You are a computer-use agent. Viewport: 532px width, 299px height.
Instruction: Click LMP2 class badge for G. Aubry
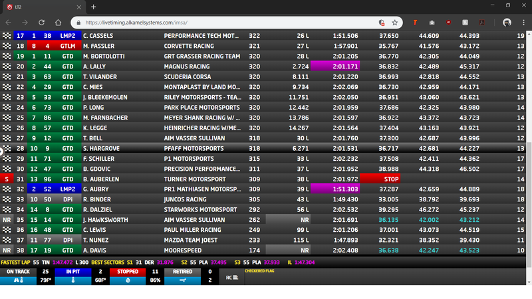click(68, 189)
